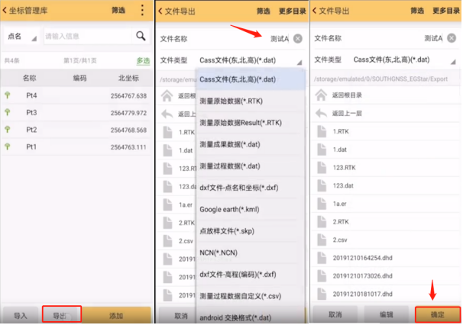
Task: Click the file icon of 20191210173026.dhd
Action: [x=320, y=275]
